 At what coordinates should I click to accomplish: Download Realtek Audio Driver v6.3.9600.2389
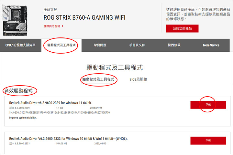pos(208,105)
